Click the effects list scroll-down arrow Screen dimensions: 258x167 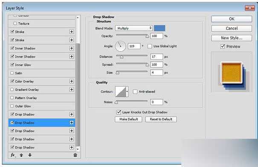(x=78, y=149)
